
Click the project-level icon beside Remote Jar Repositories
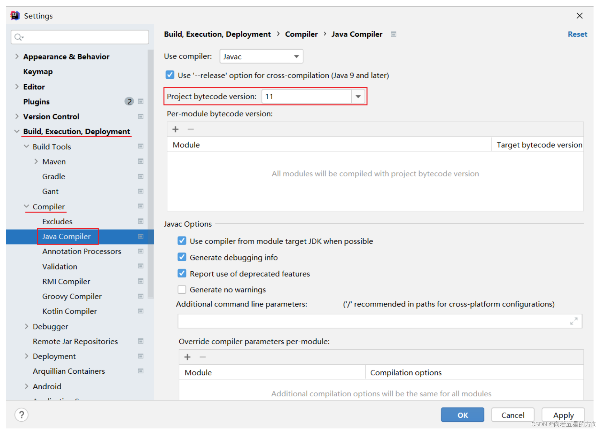click(x=141, y=341)
